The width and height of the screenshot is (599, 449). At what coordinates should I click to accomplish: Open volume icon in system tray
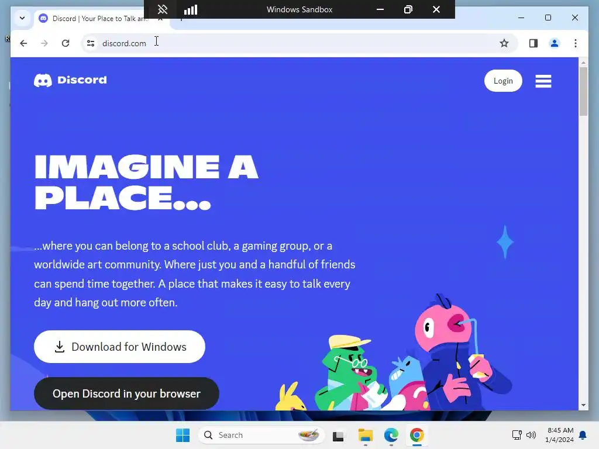pos(531,435)
